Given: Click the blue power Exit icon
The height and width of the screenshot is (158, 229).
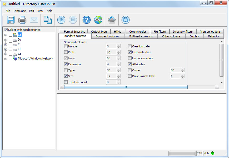Looking at the screenshot, I should (126, 20).
